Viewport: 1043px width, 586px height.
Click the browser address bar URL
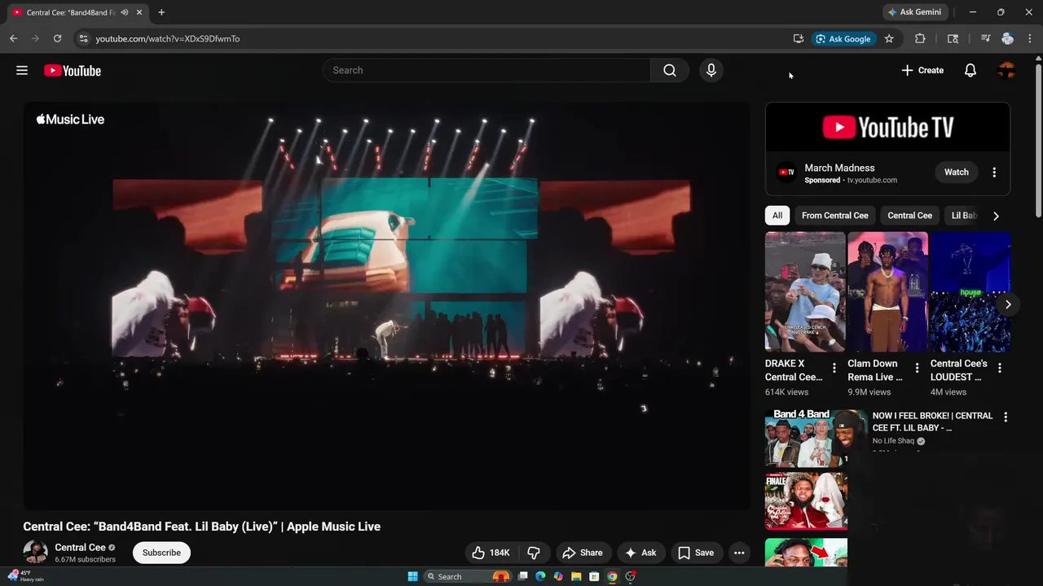[167, 38]
